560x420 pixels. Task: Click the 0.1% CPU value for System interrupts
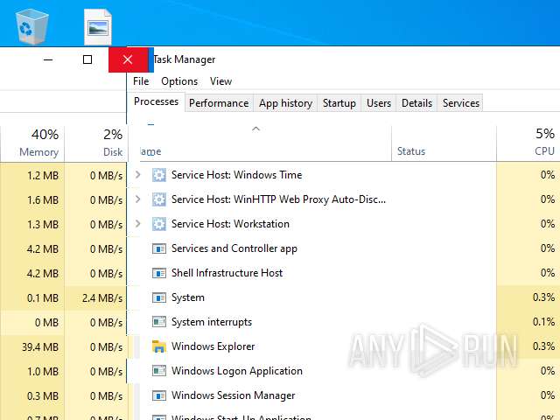pyautogui.click(x=543, y=322)
